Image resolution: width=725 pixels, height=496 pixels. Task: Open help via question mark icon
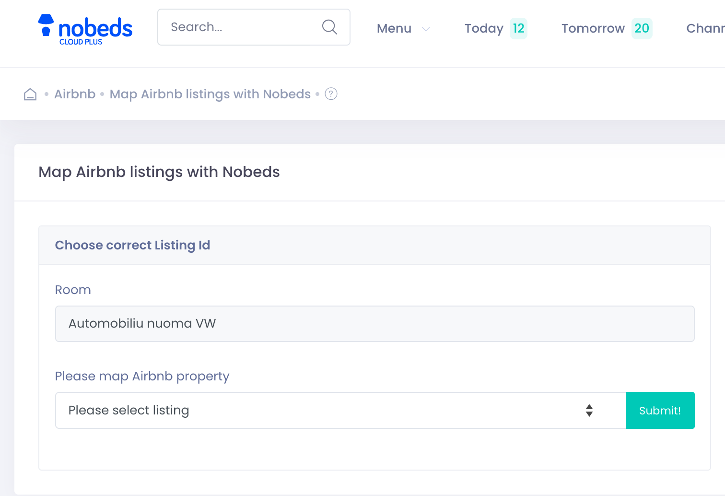point(331,94)
